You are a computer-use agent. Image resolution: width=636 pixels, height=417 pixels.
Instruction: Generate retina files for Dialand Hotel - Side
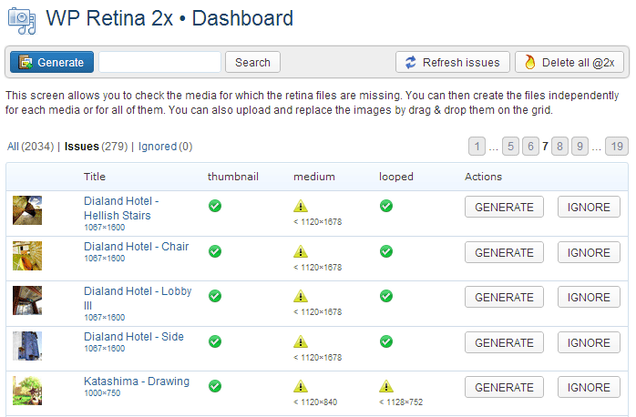point(504,343)
